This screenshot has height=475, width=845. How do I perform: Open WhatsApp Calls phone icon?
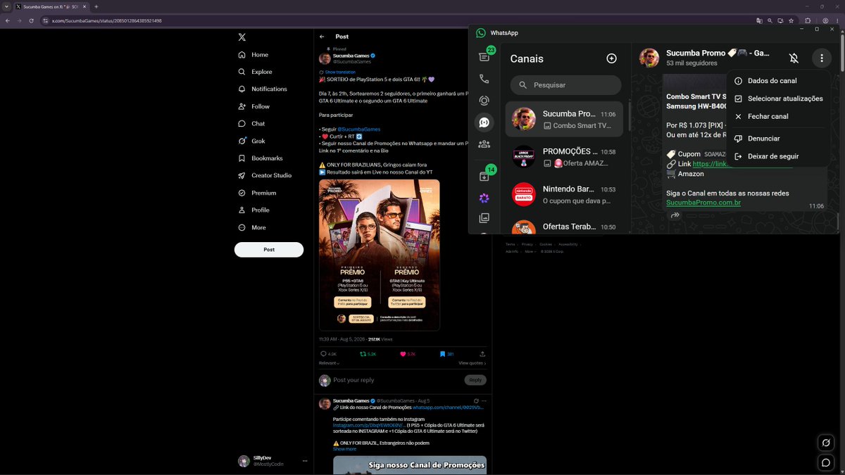pyautogui.click(x=484, y=79)
